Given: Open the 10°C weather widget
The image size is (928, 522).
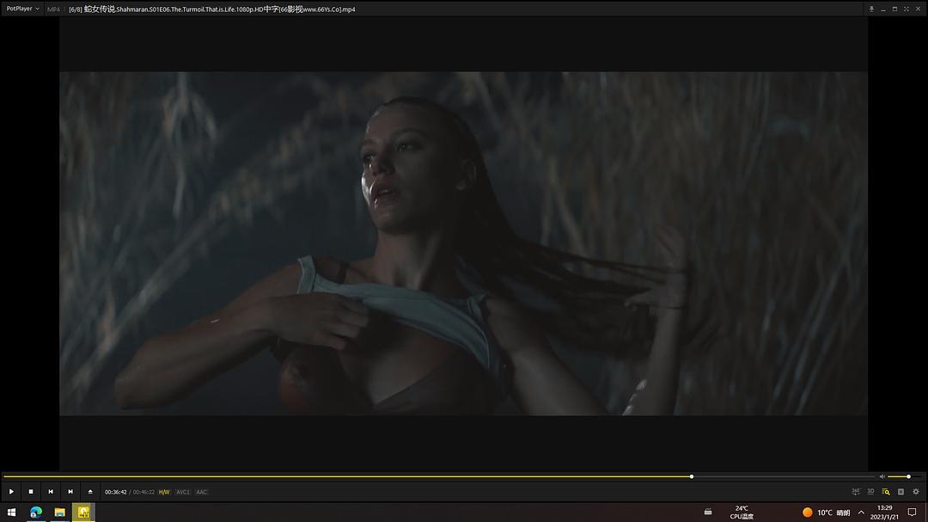Looking at the screenshot, I should click(827, 513).
